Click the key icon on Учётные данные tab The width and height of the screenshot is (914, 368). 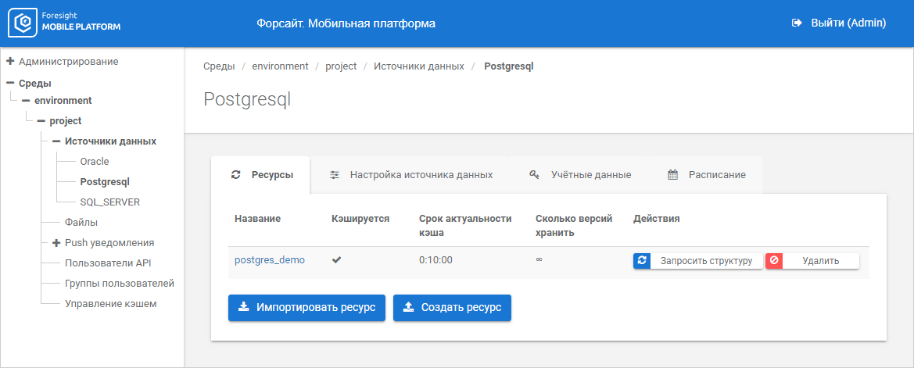pyautogui.click(x=535, y=175)
